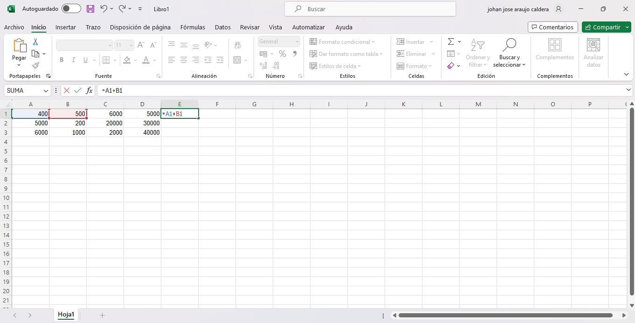Click inside the formula bar

pyautogui.click(x=186, y=90)
